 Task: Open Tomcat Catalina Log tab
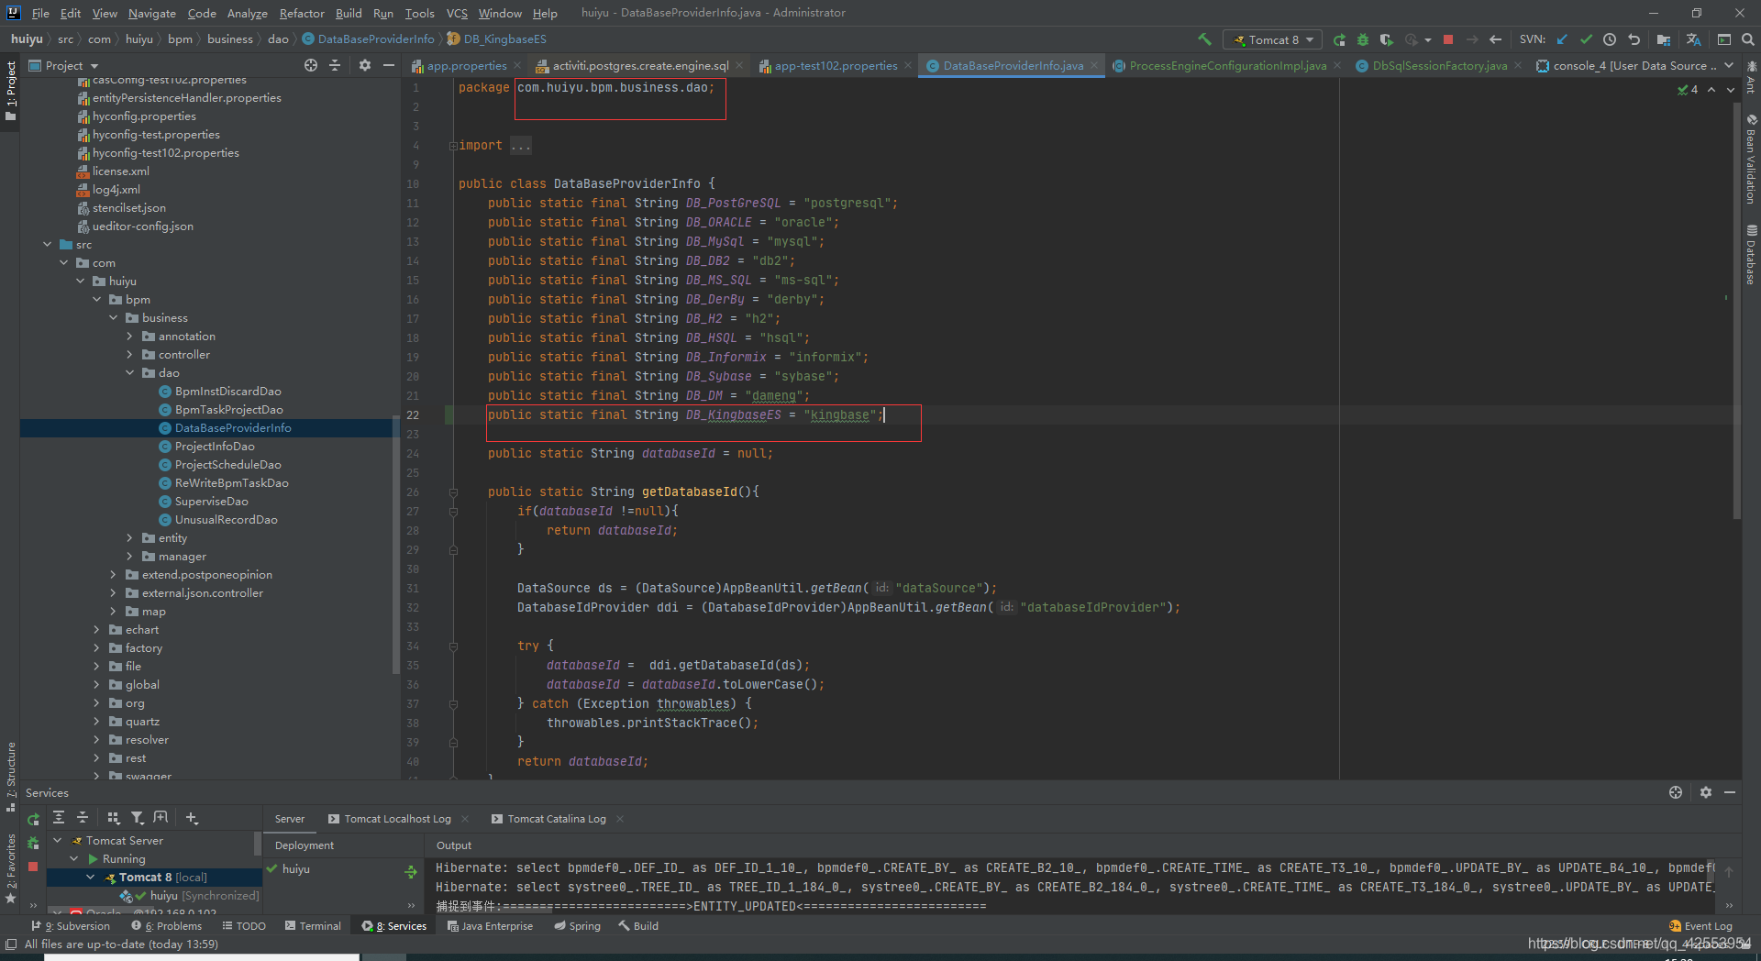tap(557, 819)
